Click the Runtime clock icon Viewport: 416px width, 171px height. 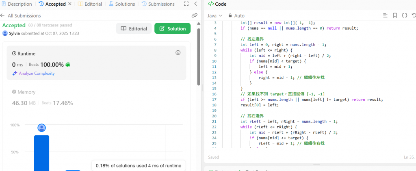[14, 54]
